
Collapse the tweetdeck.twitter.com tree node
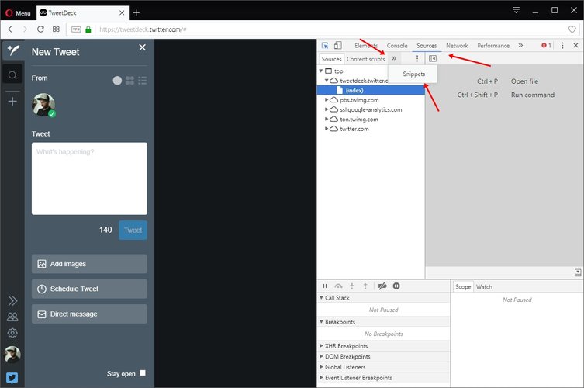(x=327, y=81)
